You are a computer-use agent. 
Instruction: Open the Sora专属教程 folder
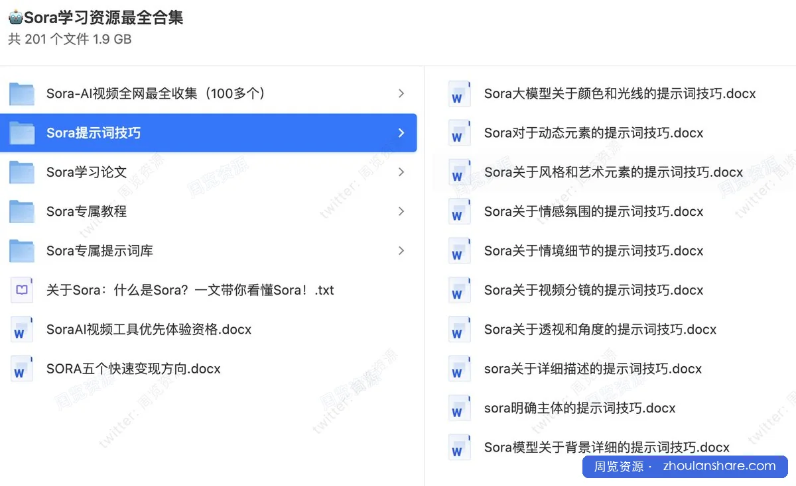tap(86, 212)
